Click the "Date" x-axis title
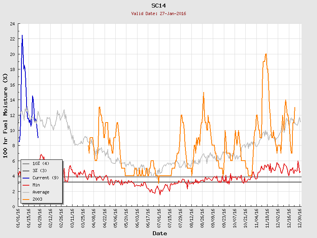The width and height of the screenshot is (317, 238). click(160, 233)
